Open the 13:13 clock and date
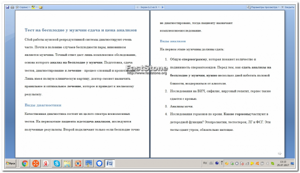Screen dimensions: 300x173 click(x=283, y=164)
